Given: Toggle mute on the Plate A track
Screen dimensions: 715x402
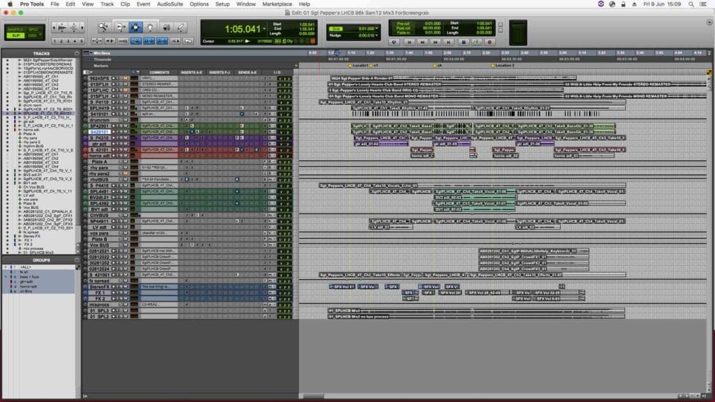Looking at the screenshot, I should [x=126, y=162].
